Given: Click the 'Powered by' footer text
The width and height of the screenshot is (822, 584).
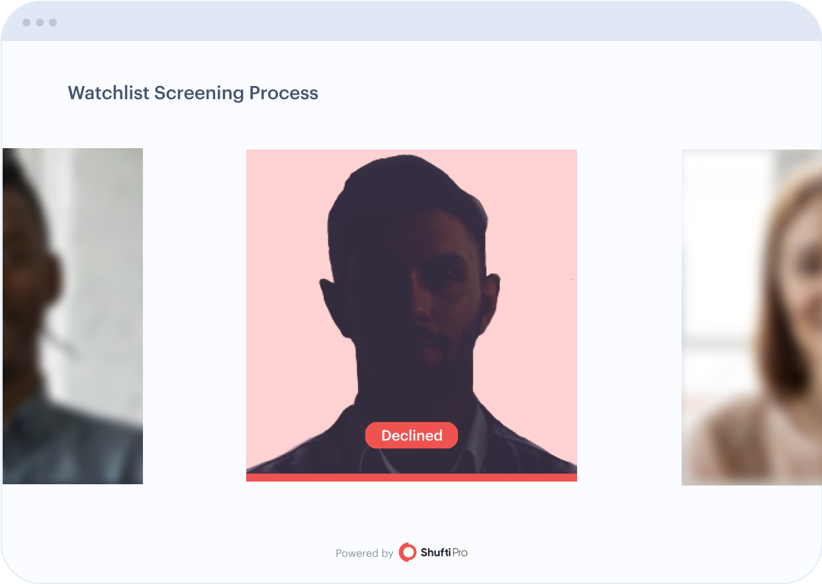Looking at the screenshot, I should tap(364, 554).
